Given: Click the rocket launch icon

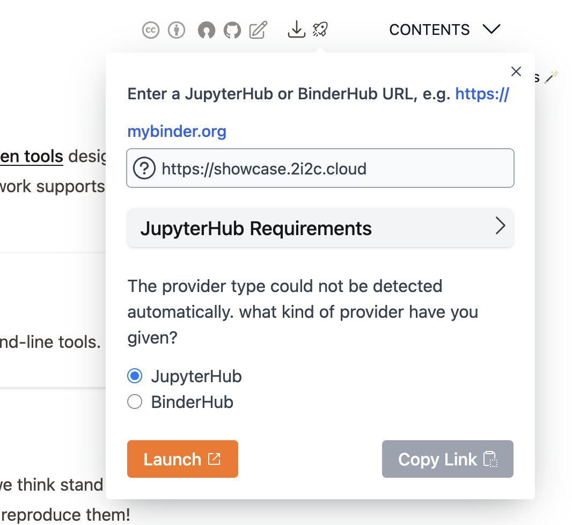Looking at the screenshot, I should click(x=320, y=30).
